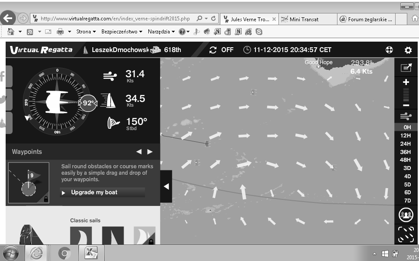
Task: Click the 92° heading handle on the compass
Action: (x=88, y=103)
